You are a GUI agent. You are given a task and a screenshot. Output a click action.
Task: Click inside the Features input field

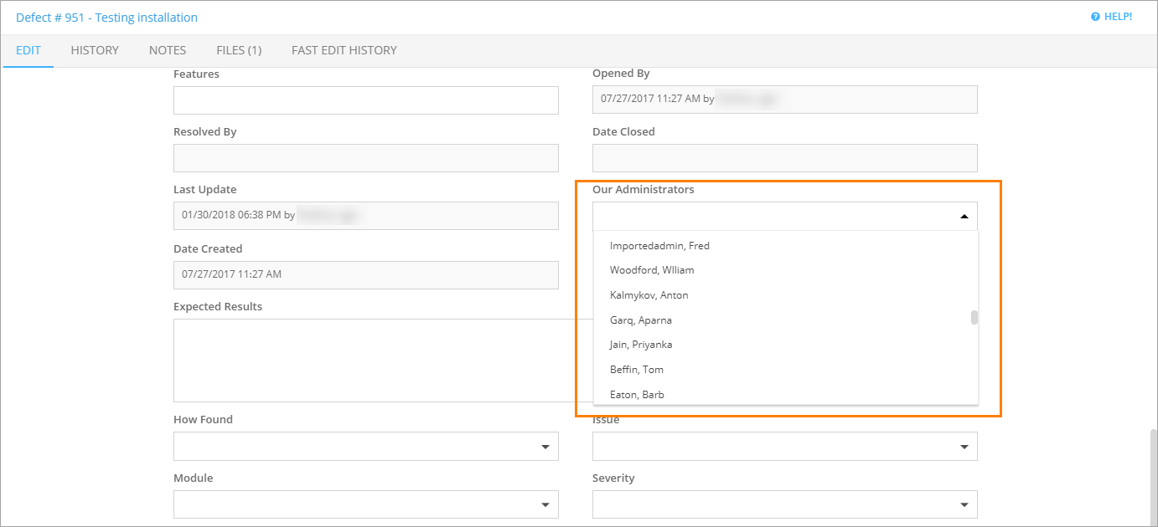click(365, 100)
